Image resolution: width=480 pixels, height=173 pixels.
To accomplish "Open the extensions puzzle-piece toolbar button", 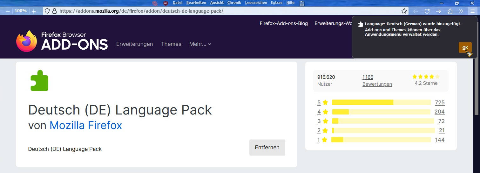I will [x=450, y=11].
